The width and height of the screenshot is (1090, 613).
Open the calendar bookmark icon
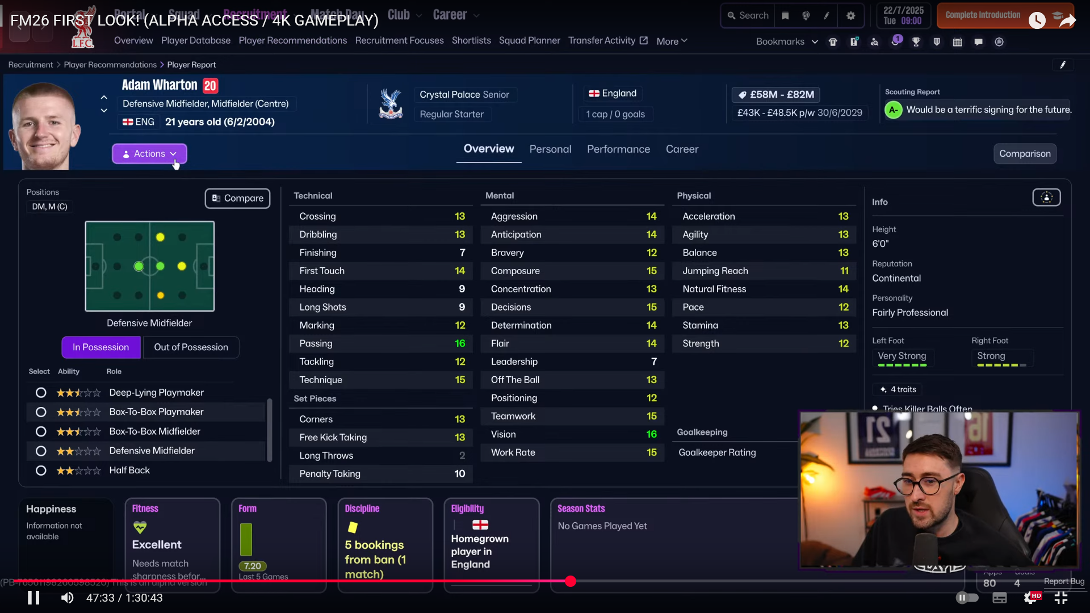pyautogui.click(x=957, y=42)
